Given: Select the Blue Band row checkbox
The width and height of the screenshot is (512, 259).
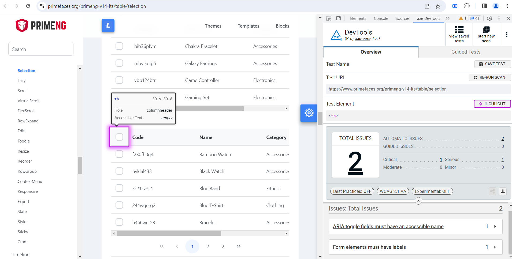Looking at the screenshot, I should pos(119,188).
